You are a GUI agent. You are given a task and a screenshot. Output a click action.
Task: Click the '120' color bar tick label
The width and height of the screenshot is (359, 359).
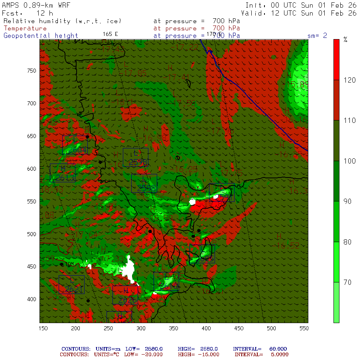(349, 80)
